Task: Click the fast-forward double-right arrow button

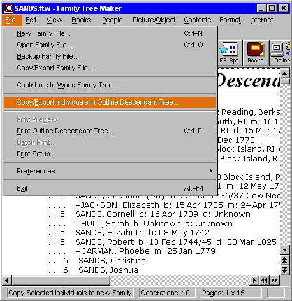Action: pos(274,280)
